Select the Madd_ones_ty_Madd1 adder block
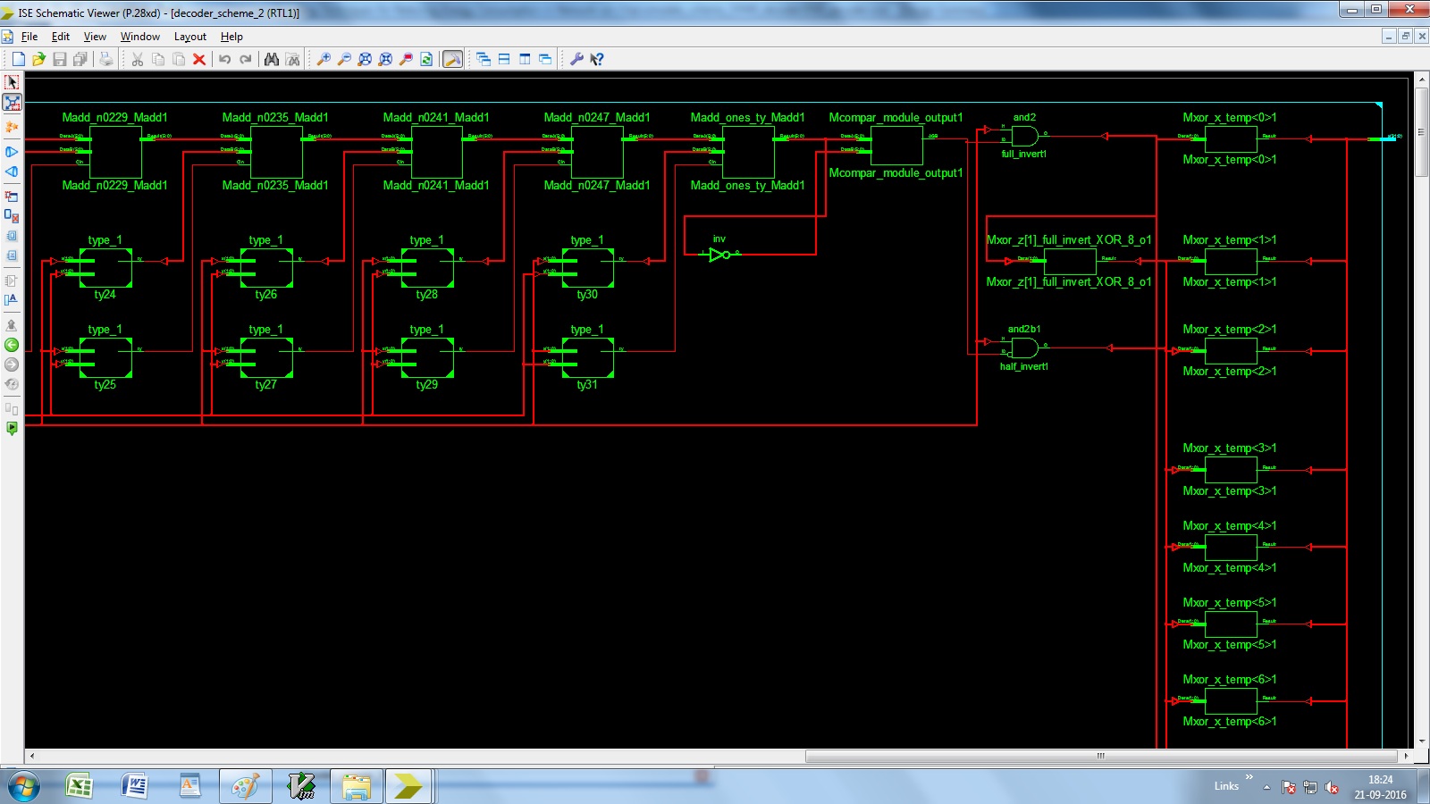Screen dimensions: 1430x804 pyautogui.click(x=748, y=152)
